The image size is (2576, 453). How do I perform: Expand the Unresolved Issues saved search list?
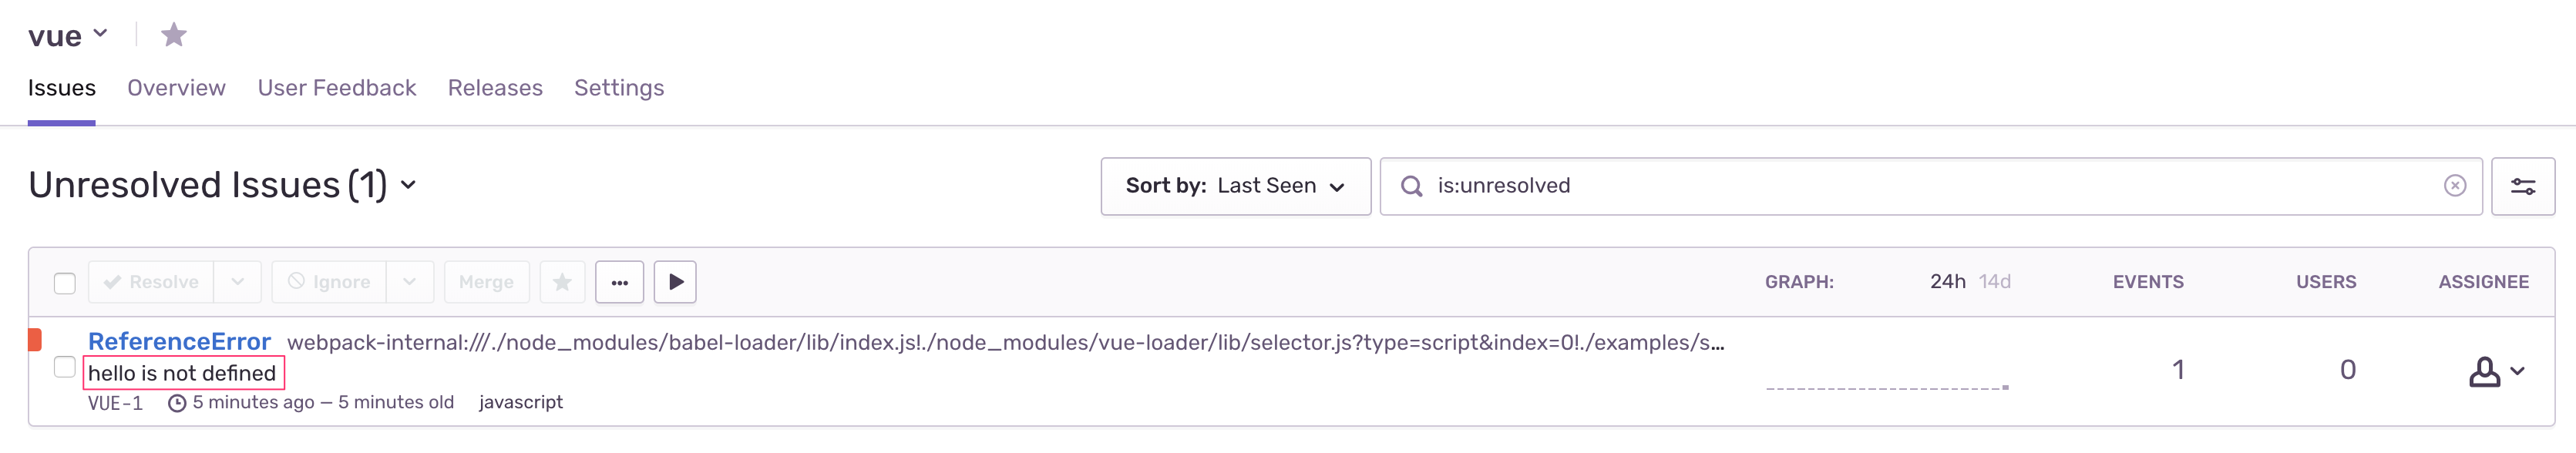408,185
